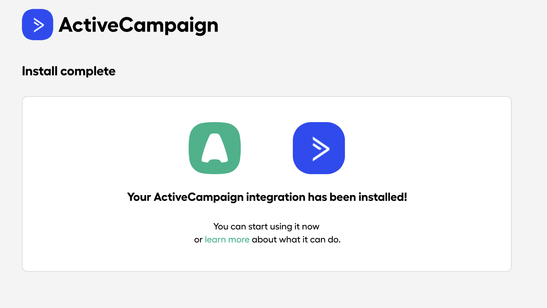Click the empty gap between the two app icons

[x=267, y=148]
